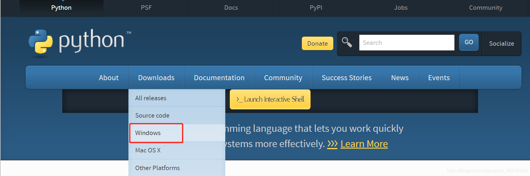530x176 pixels.
Task: Click the triple-arrow icon beside Learn More
Action: [x=332, y=144]
